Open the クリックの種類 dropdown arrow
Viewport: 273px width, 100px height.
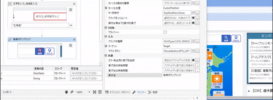click(x=193, y=41)
